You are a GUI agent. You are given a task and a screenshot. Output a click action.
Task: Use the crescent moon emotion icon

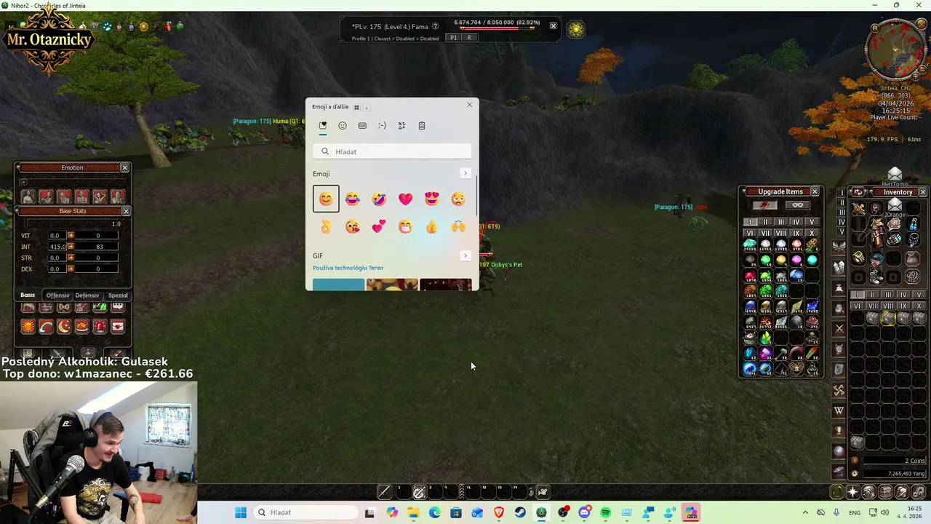point(64,327)
